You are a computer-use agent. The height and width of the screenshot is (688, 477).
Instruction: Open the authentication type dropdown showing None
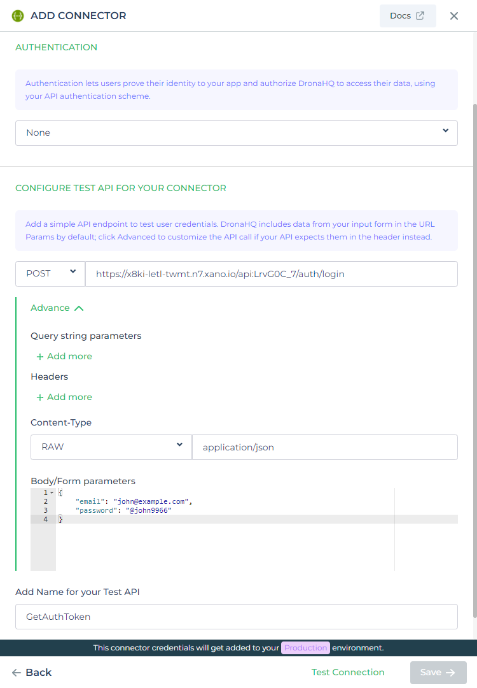(237, 133)
